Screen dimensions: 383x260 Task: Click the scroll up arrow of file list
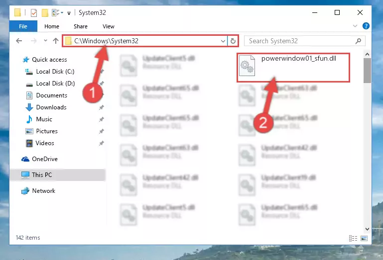pos(367,54)
